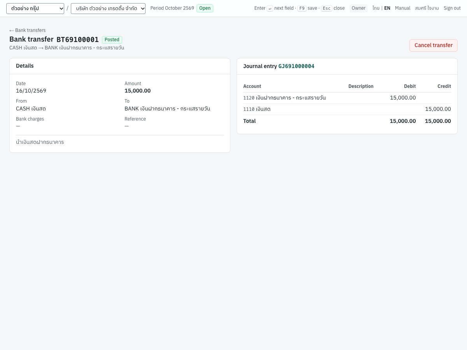Go back to Bank transfers list
The height and width of the screenshot is (350, 467).
point(28,30)
